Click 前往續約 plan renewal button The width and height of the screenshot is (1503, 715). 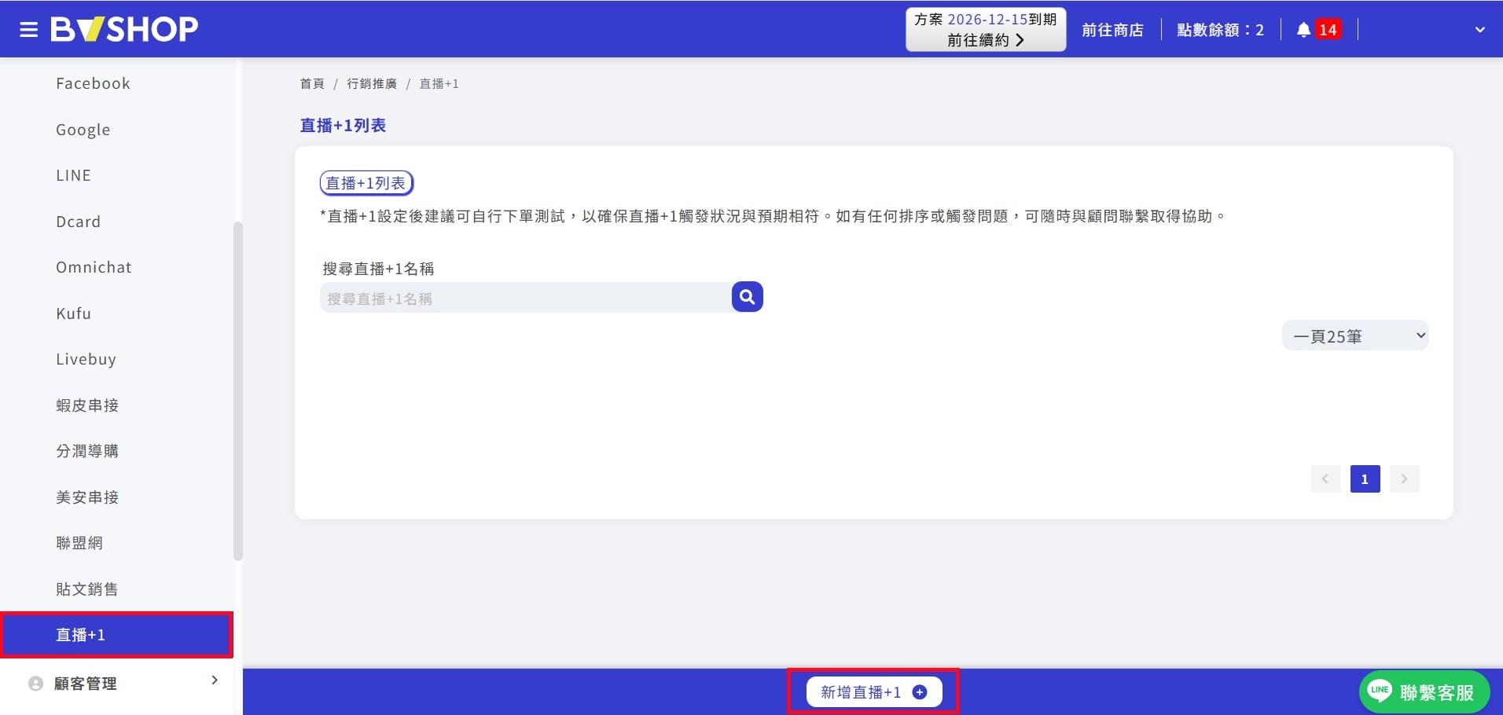tap(986, 30)
